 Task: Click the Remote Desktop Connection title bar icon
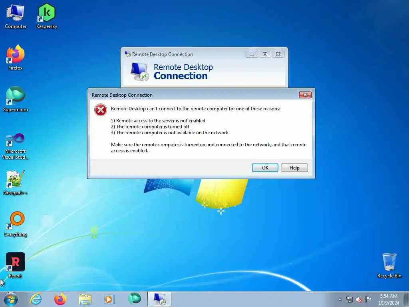click(x=127, y=54)
